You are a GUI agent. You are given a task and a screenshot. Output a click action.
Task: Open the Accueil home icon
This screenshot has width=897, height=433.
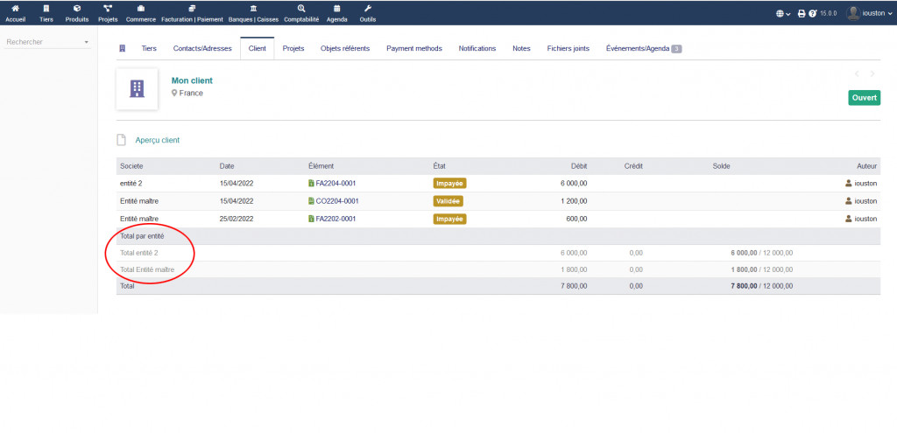[x=16, y=9]
